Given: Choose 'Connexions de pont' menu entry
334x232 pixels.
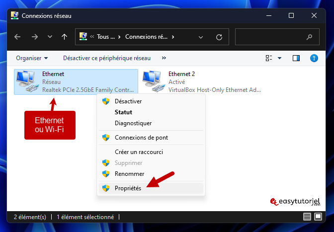Looking at the screenshot, I should pyautogui.click(x=151, y=138).
